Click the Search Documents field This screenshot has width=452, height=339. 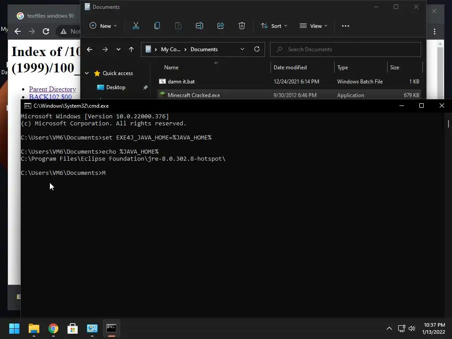[x=345, y=49]
